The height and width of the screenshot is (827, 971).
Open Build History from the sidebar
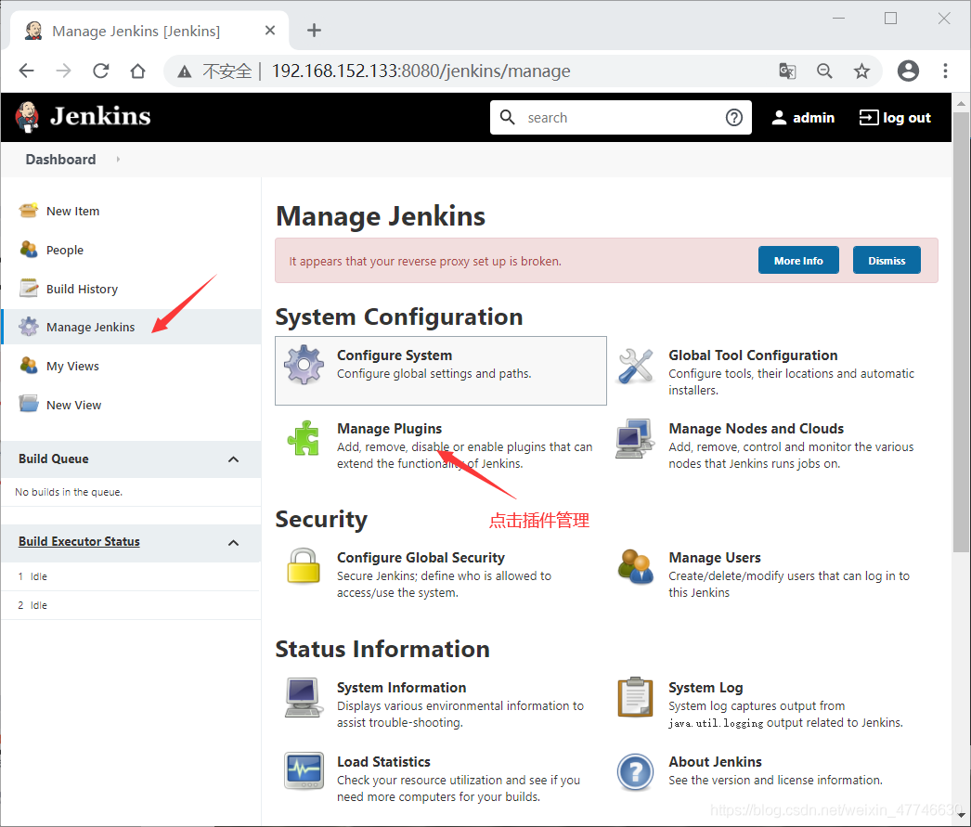click(82, 289)
